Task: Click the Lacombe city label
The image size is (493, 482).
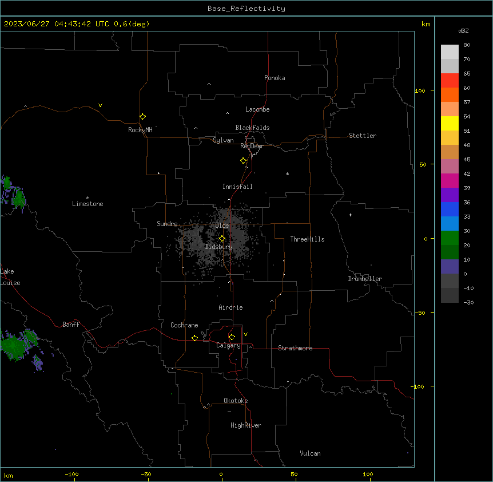Action: point(257,109)
